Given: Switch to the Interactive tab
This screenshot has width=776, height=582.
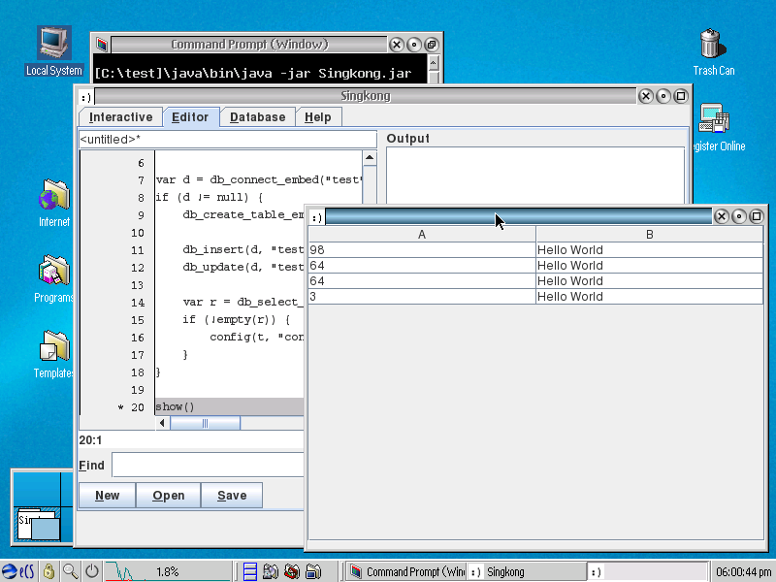Looking at the screenshot, I should coord(120,117).
